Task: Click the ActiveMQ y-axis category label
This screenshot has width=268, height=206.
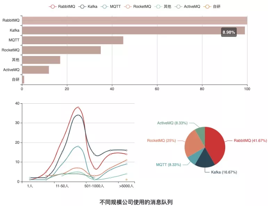Action: (11, 70)
